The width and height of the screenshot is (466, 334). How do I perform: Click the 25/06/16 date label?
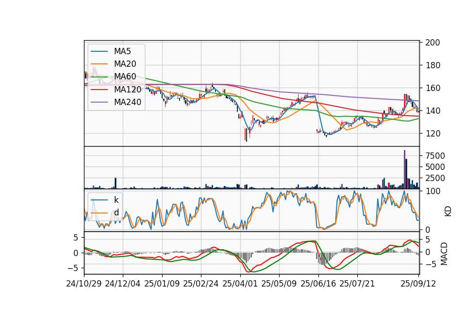(318, 284)
